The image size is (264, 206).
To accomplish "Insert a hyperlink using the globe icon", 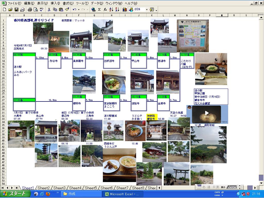I will [93, 10].
